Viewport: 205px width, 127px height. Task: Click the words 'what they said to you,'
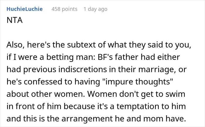(x=149, y=45)
